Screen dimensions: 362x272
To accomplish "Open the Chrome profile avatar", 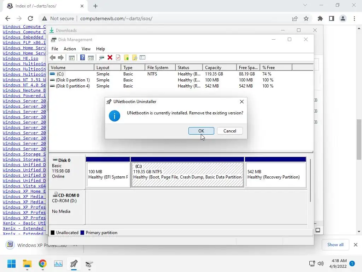I will click(343, 18).
